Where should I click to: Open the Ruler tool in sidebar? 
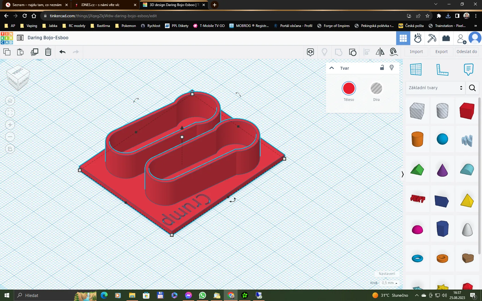[442, 70]
